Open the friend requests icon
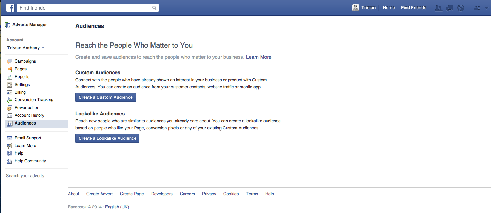491x213 pixels. [438, 8]
